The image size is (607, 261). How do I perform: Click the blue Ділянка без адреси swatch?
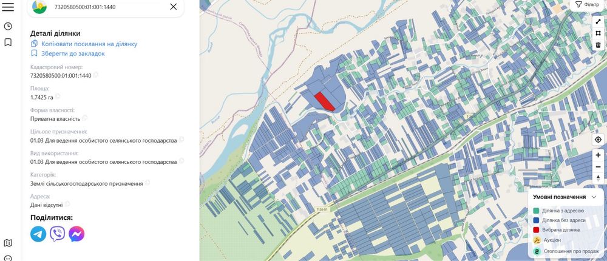pos(536,220)
